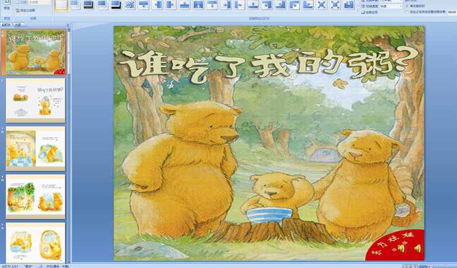Apply the fade-through-black transition icon
This screenshot has height=268, width=457.
click(89, 5)
